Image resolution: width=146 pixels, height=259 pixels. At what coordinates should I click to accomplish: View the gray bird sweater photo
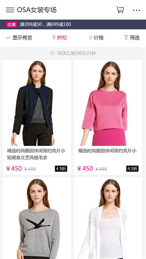click(37, 218)
